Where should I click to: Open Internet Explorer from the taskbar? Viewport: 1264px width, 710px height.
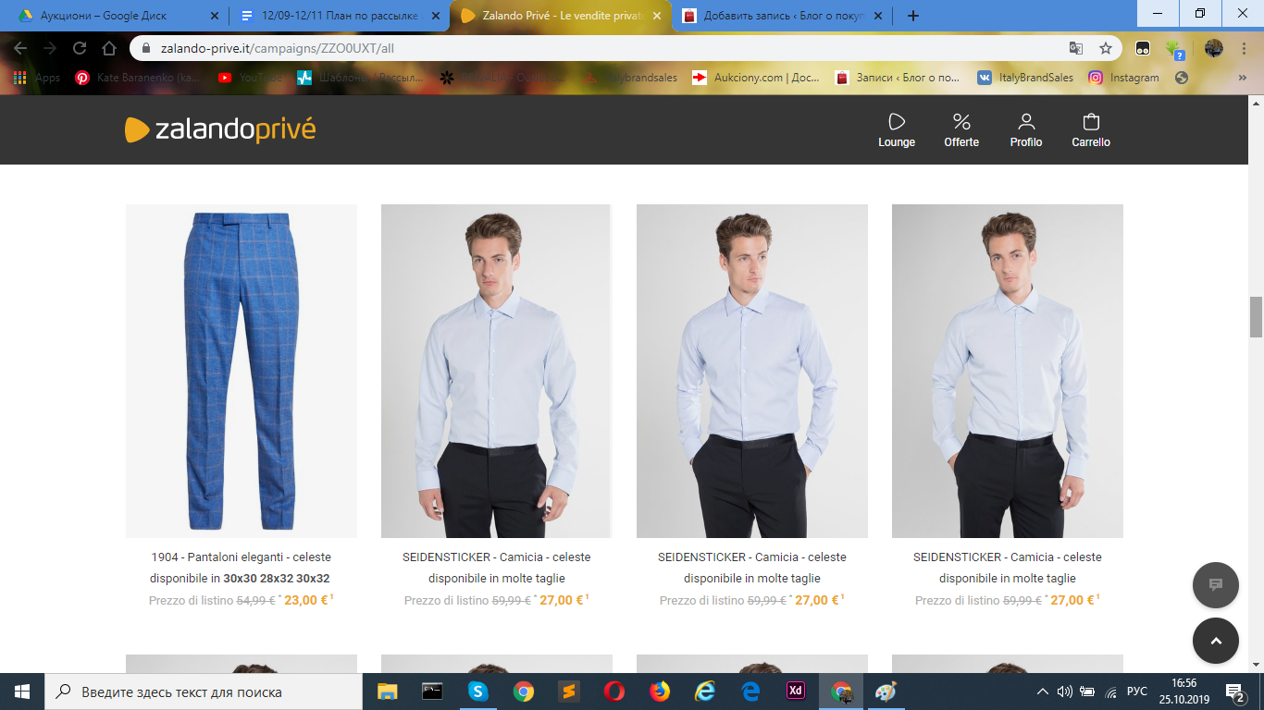point(704,692)
